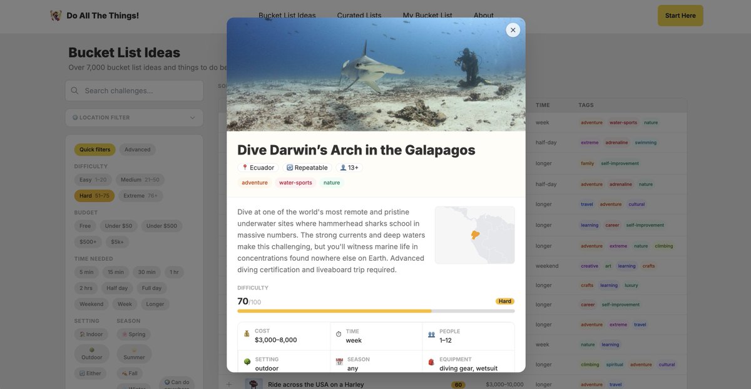Click the search magnifier icon
This screenshot has height=389, width=751.
(x=75, y=91)
